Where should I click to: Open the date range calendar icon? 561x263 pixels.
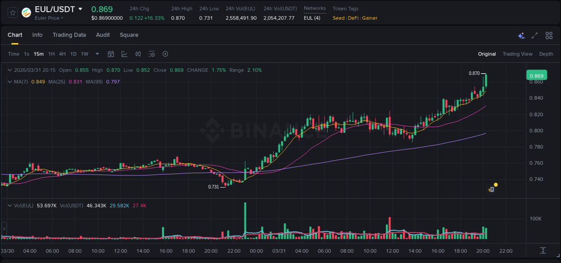pyautogui.click(x=111, y=54)
